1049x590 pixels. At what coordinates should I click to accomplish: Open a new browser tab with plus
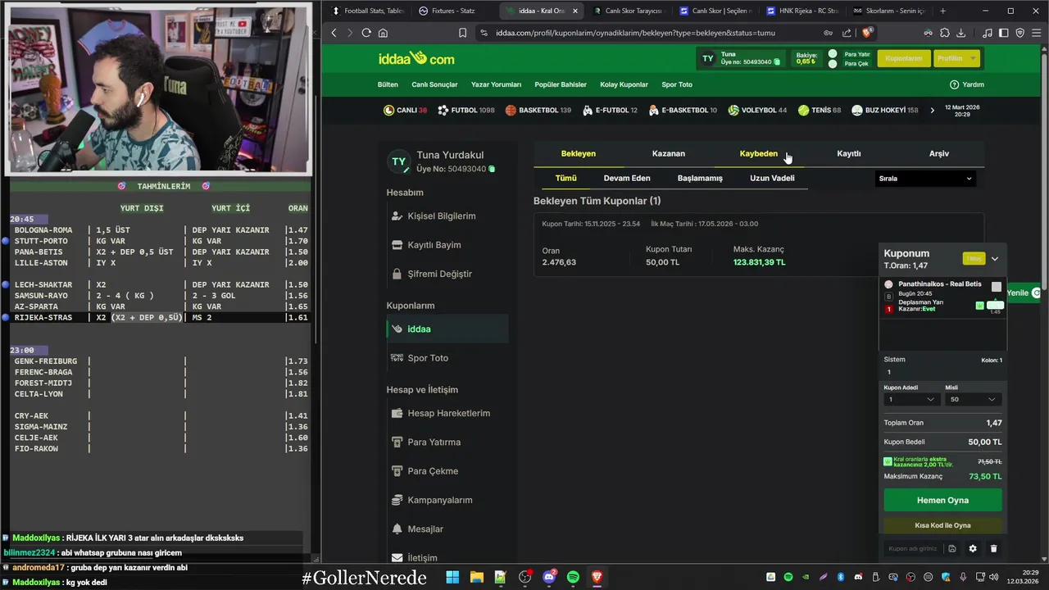(942, 11)
